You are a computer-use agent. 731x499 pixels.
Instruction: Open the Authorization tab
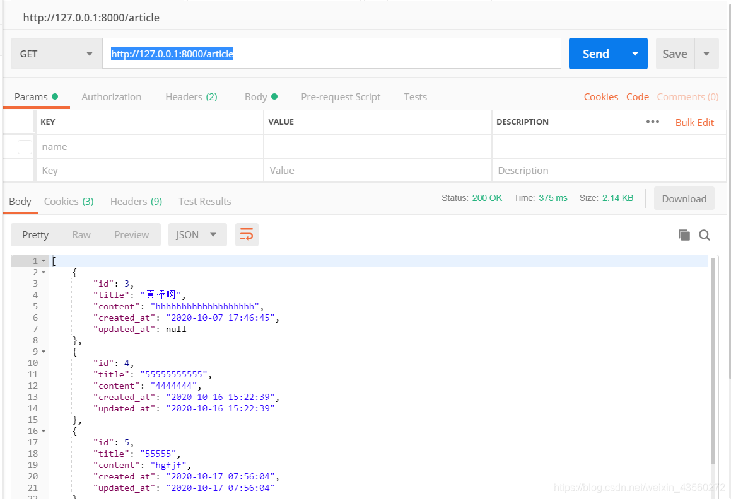[112, 97]
